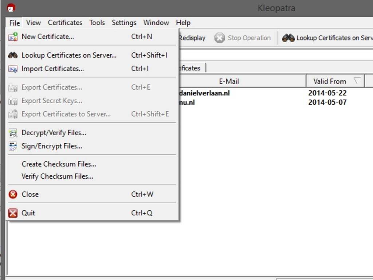Choose Create Checksum Files... menu entry

92,164
